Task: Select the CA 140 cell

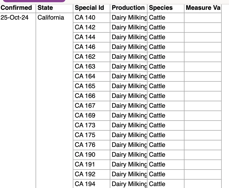Action: 92,18
